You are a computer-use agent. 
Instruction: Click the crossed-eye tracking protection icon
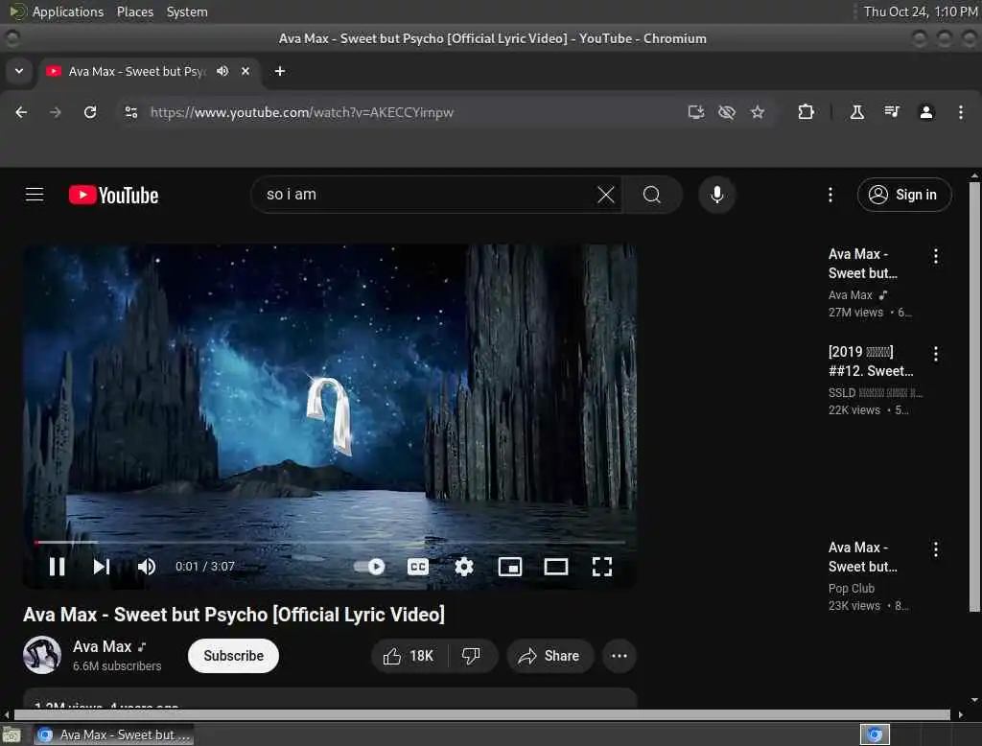[x=727, y=112]
